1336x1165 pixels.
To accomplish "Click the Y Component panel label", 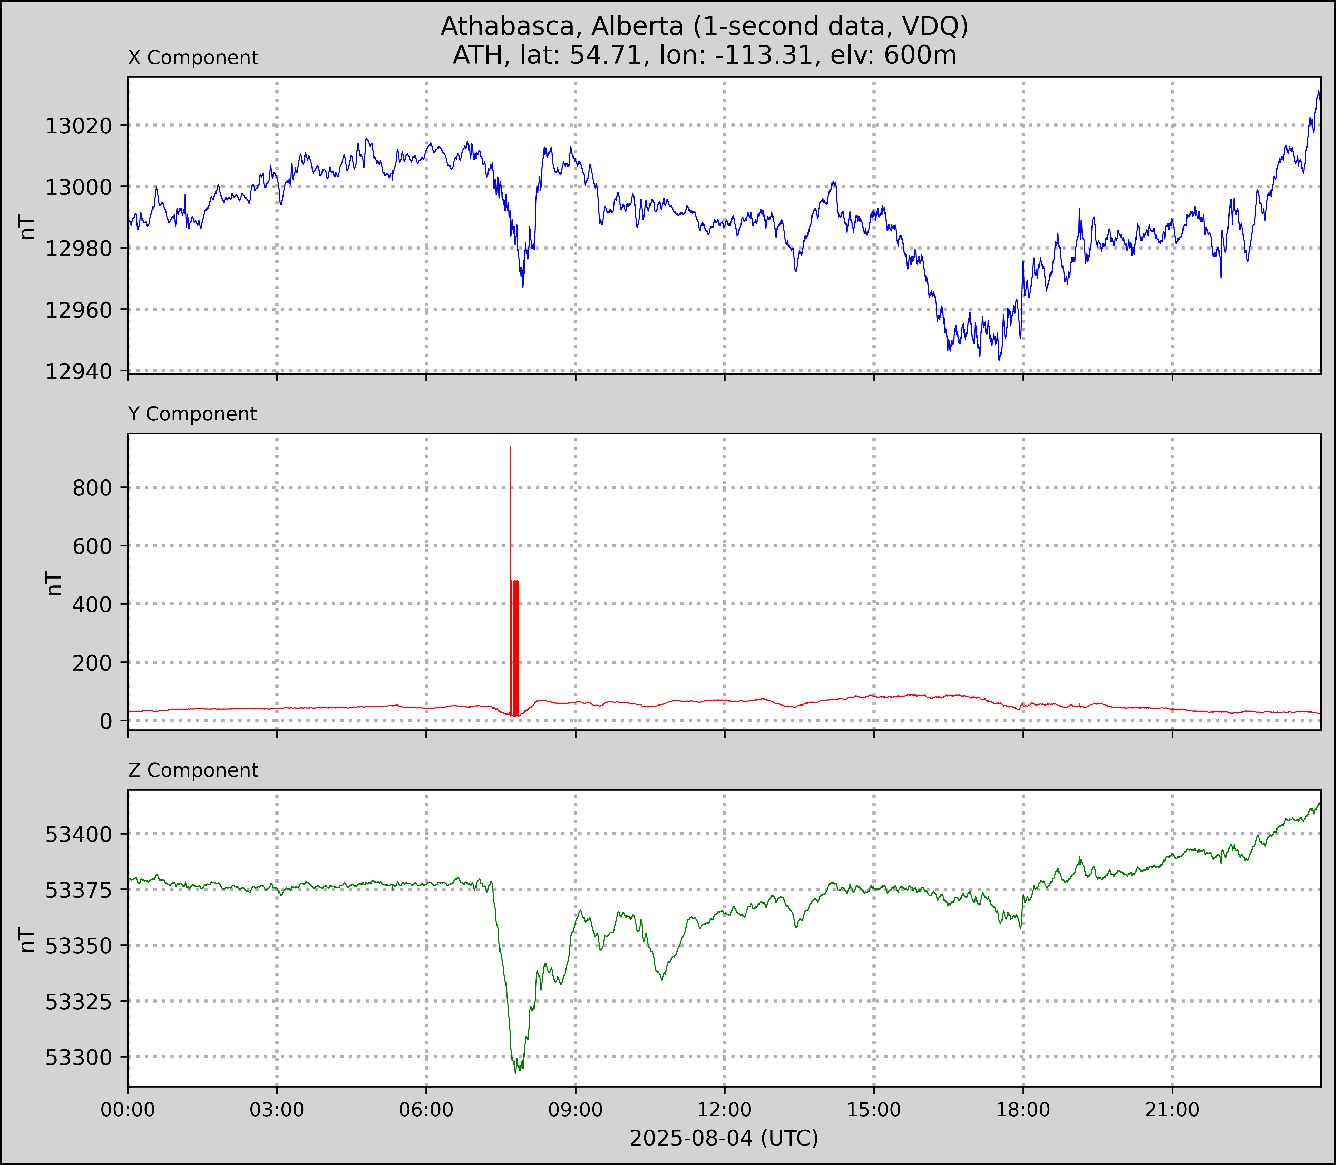I will pyautogui.click(x=192, y=414).
